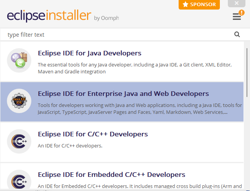Click the magnifier search icon
Image resolution: width=250 pixels, height=191 pixels.
[237, 34]
